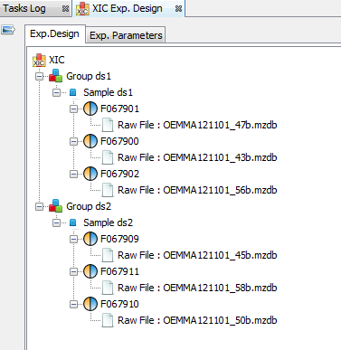341x350 pixels.
Task: Select the Sample ds1 label
Action: coord(108,92)
